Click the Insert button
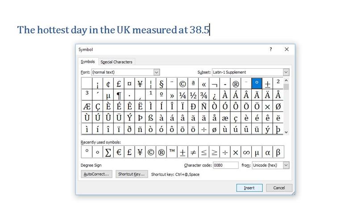Screen dimensions: 361x203 [x=249, y=188]
